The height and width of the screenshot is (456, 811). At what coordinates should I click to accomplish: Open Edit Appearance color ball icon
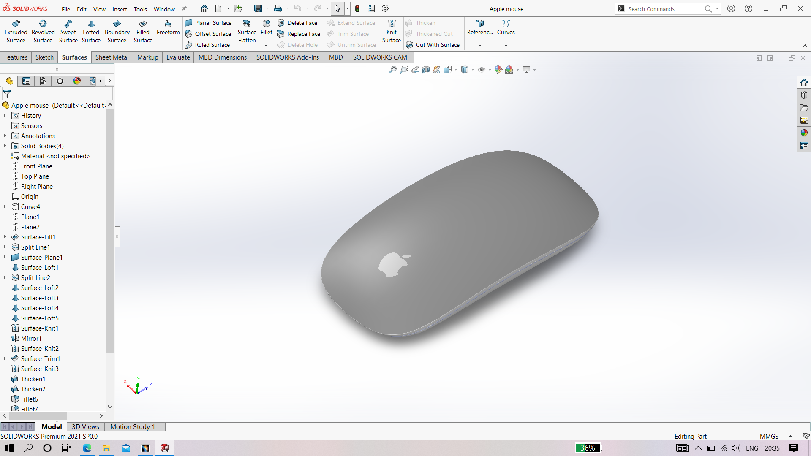pyautogui.click(x=498, y=70)
